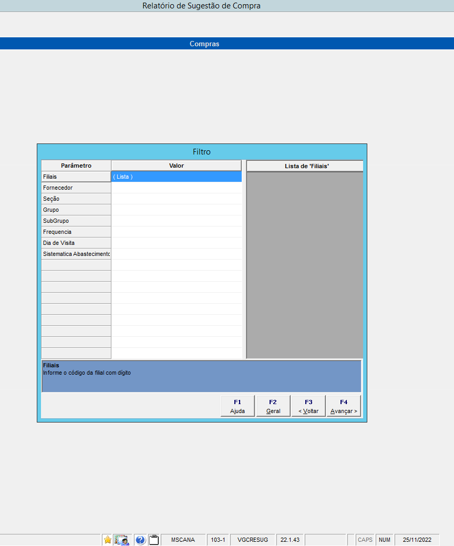This screenshot has height=546, width=454.
Task: Click the clipboard icon in status bar
Action: coord(154,540)
